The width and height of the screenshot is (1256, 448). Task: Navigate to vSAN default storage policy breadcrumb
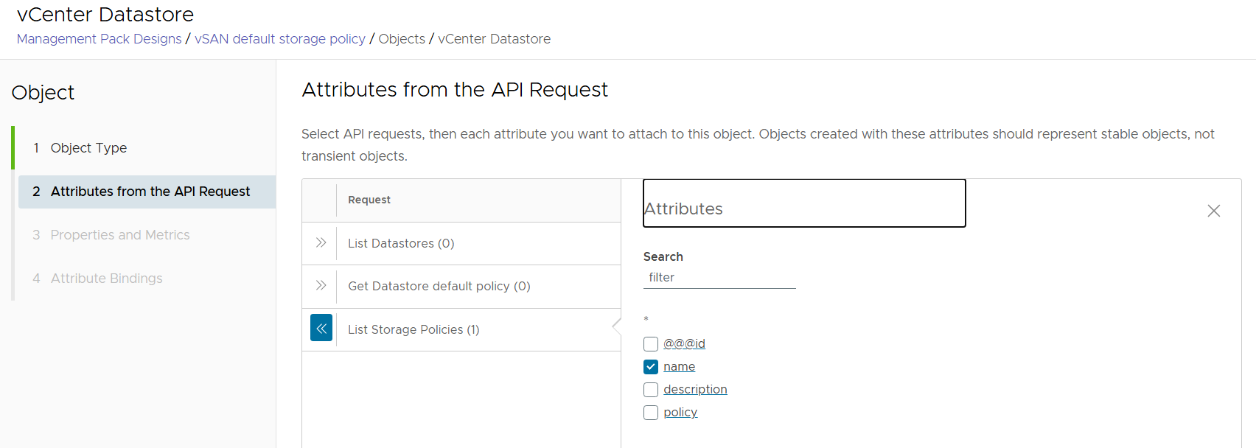tap(279, 39)
